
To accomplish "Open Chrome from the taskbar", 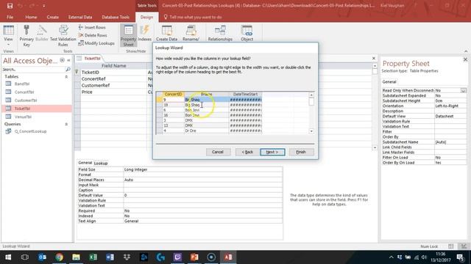I will (59, 257).
